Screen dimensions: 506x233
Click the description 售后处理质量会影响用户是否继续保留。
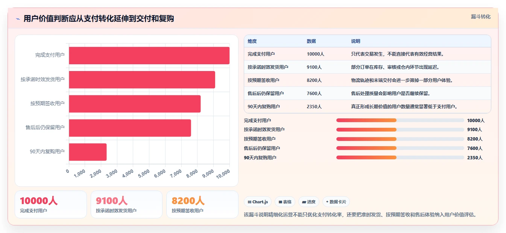[391, 94]
